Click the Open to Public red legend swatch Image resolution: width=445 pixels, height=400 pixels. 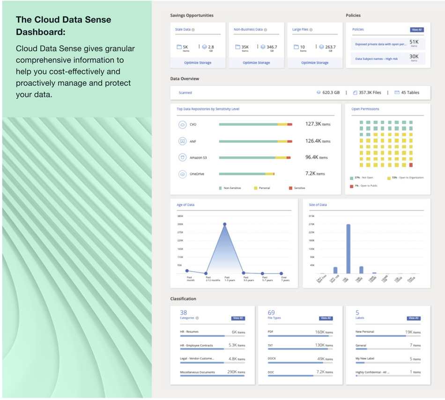[351, 186]
